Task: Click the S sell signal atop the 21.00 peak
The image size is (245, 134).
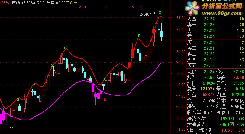Action: pyautogui.click(x=65, y=48)
